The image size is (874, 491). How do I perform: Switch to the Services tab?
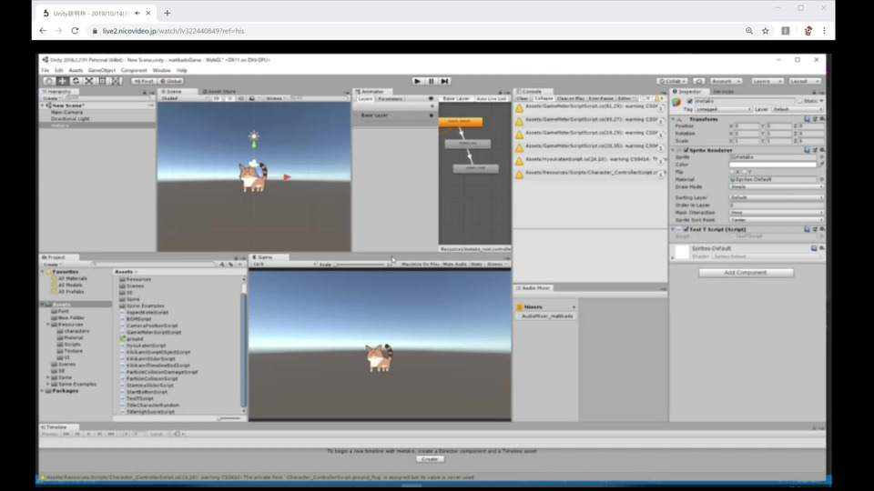pos(723,91)
